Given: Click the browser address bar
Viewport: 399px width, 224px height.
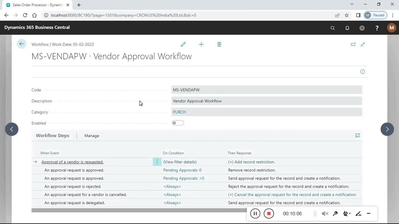Looking at the screenshot, I should (187, 15).
